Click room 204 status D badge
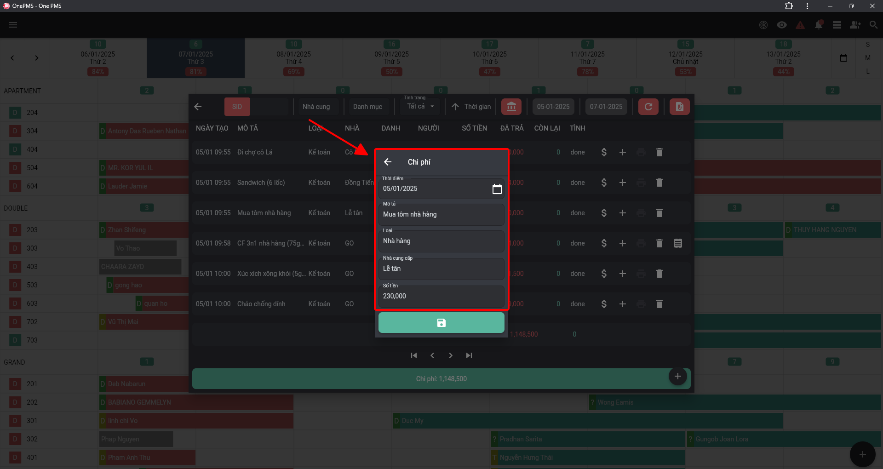883x469 pixels. pos(15,113)
